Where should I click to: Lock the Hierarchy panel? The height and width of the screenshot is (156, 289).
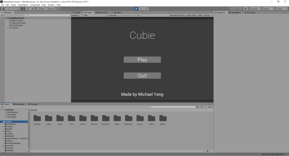coord(67,12)
